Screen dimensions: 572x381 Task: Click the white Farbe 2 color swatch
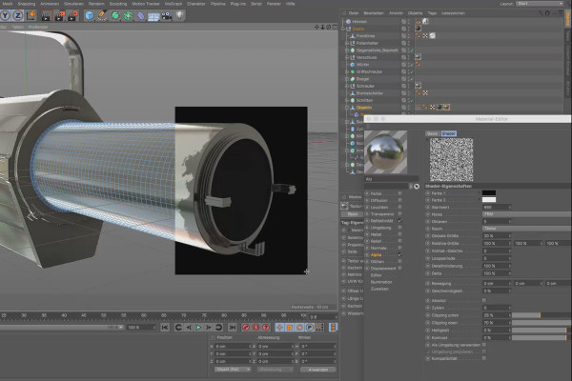(x=489, y=200)
